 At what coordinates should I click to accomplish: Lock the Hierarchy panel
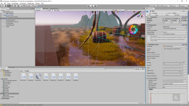(x=32, y=9)
